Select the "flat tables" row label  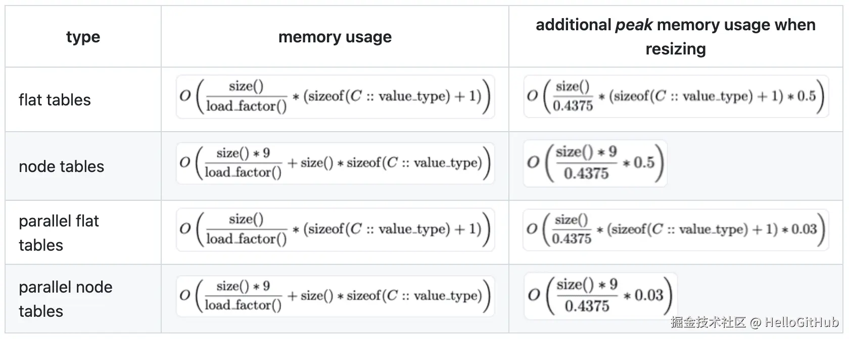pos(55,100)
